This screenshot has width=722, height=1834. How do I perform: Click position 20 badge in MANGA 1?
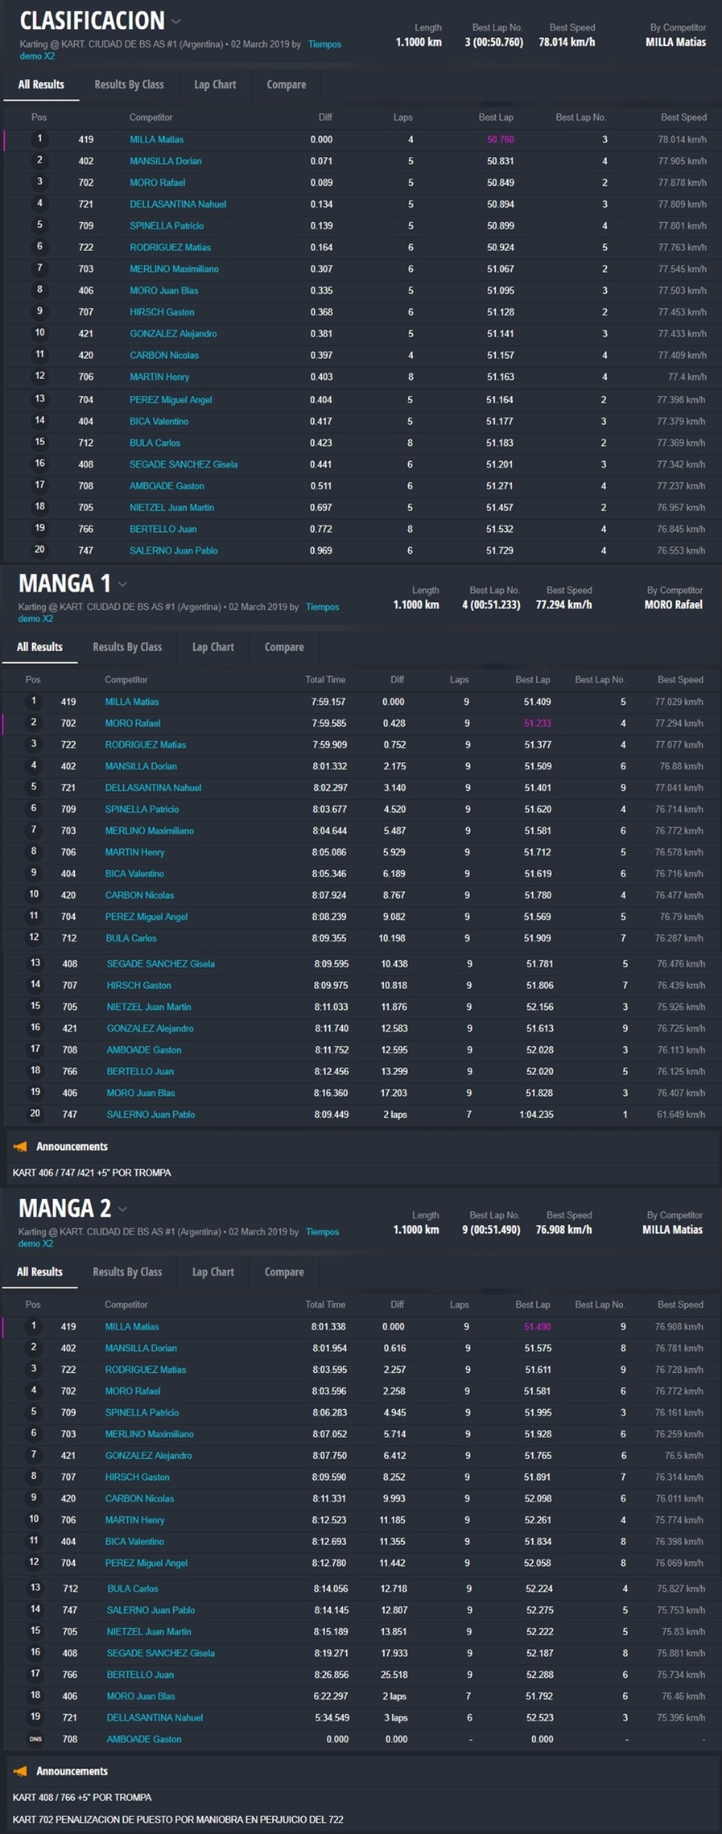(35, 1114)
